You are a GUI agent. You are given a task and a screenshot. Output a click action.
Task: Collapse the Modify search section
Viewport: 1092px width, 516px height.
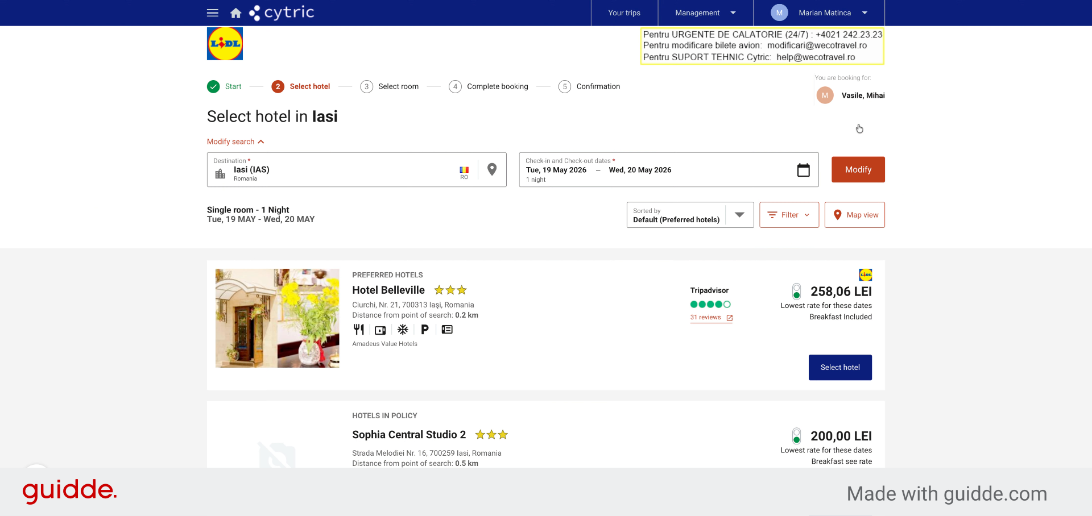click(235, 142)
